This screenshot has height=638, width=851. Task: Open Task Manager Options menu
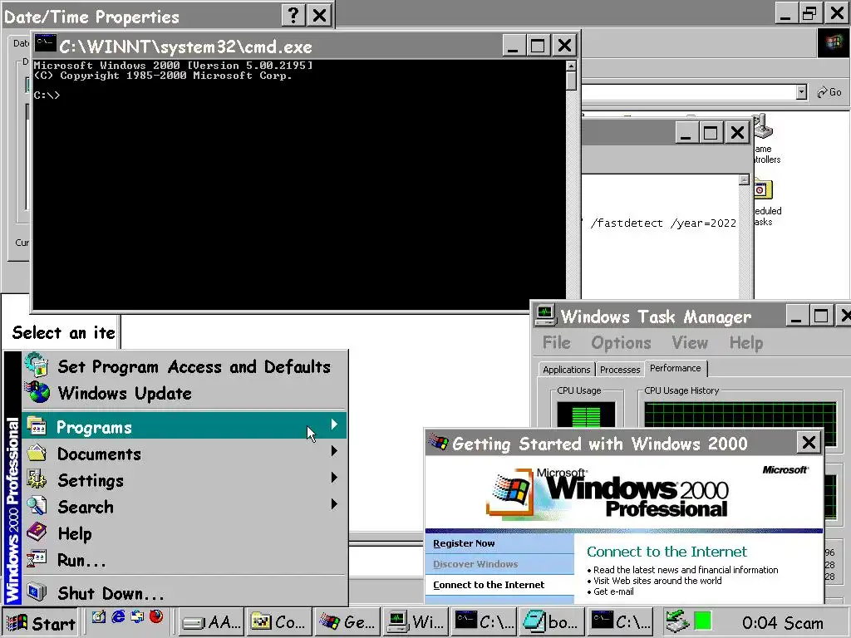[x=621, y=343]
